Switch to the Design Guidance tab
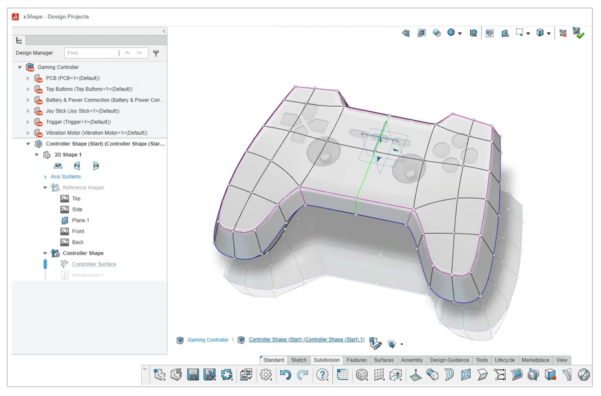Screen dimensions: 601x396 coord(449,360)
